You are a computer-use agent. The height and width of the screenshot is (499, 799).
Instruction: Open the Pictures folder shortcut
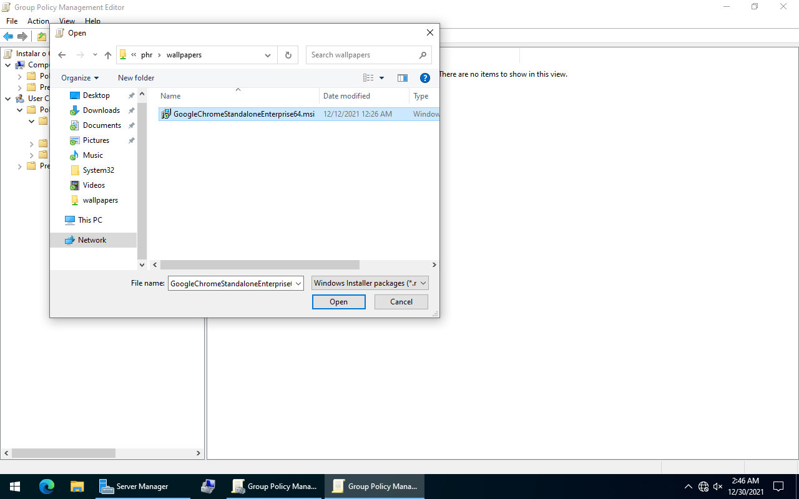pyautogui.click(x=97, y=140)
